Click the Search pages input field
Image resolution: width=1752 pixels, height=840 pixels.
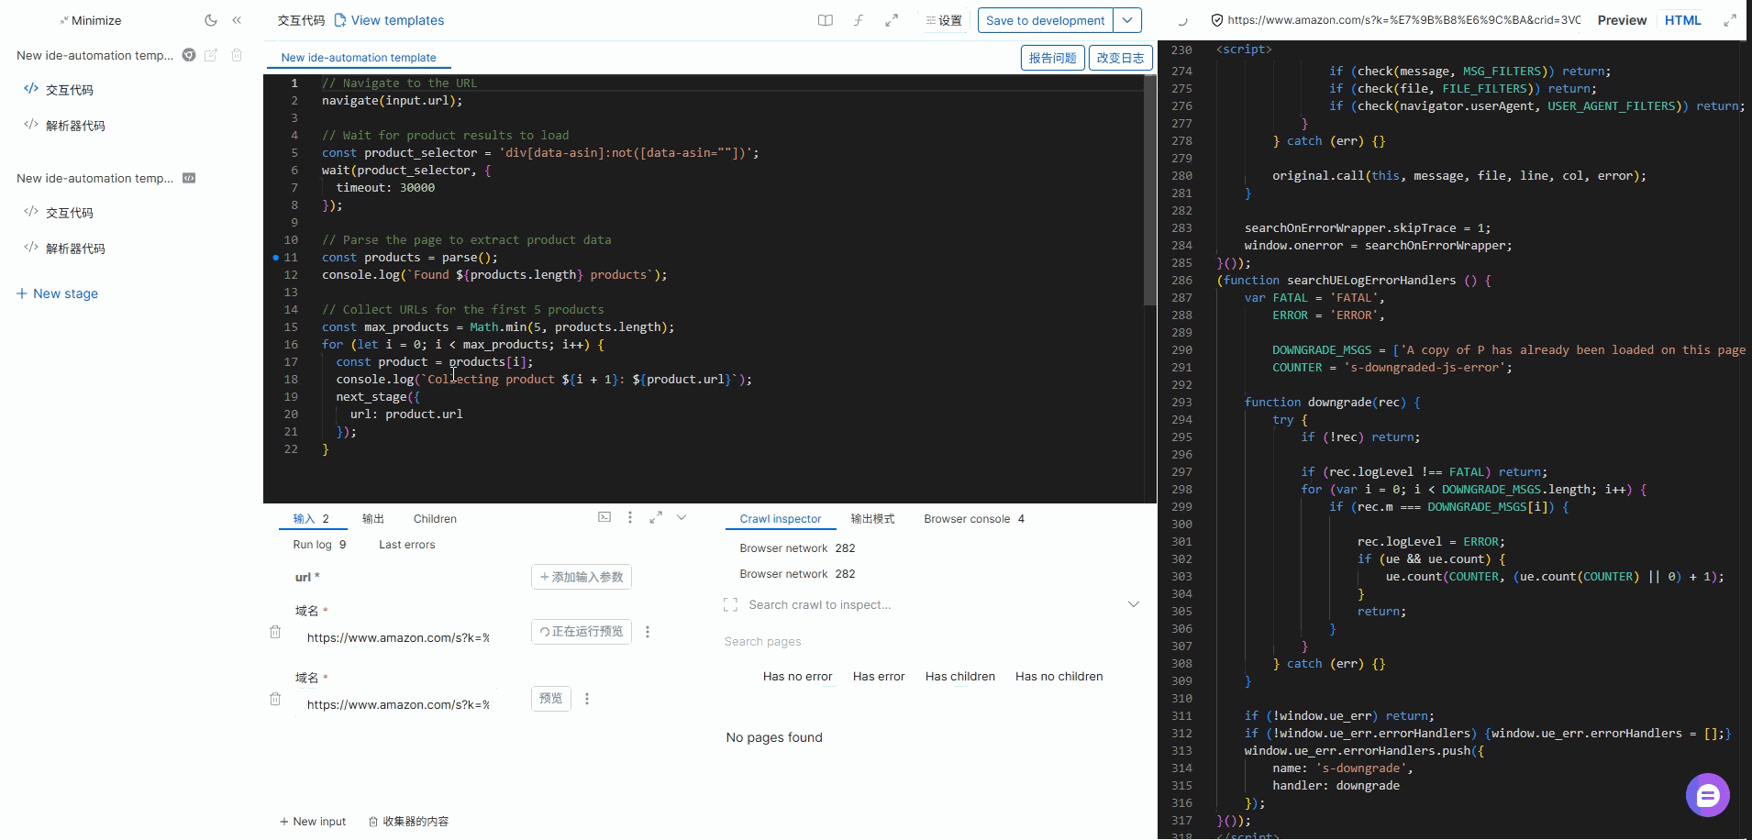917,641
